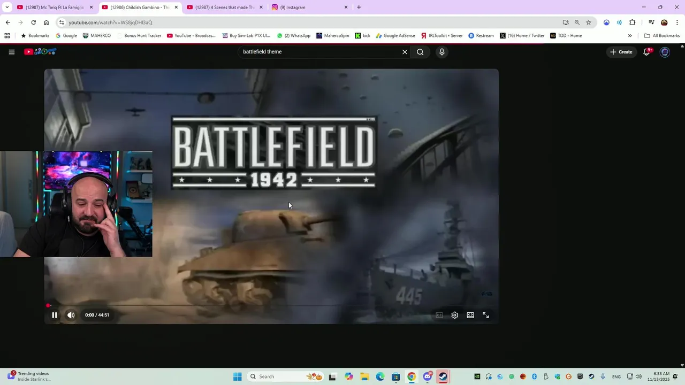Open a new browser tab
Image resolution: width=685 pixels, height=385 pixels.
(x=359, y=7)
